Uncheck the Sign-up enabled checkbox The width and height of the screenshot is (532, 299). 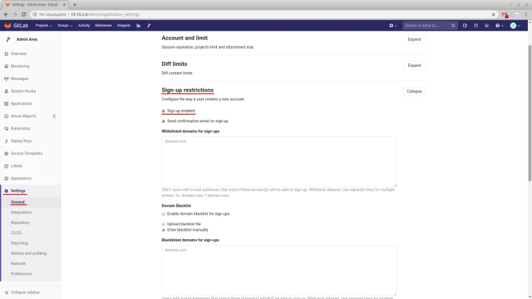point(163,111)
